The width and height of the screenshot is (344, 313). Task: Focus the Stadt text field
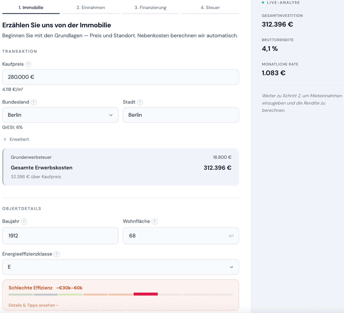[x=181, y=115]
